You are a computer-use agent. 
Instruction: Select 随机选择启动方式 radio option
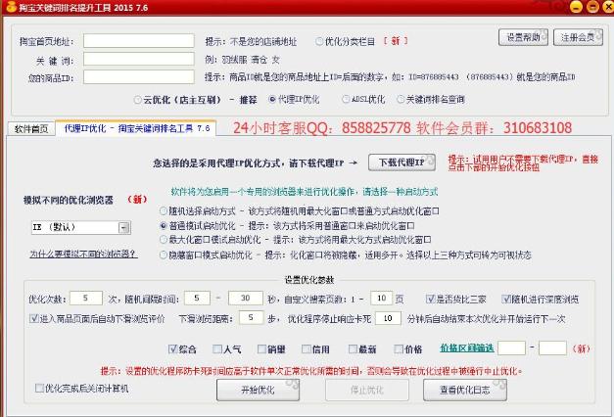tap(164, 211)
